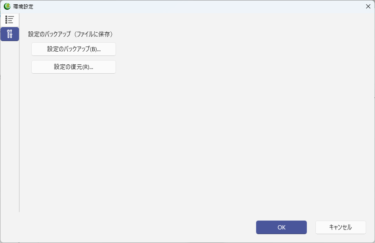The image size is (375, 243).
Task: Switch to the highlighted tools settings tab
Action: (x=9, y=34)
